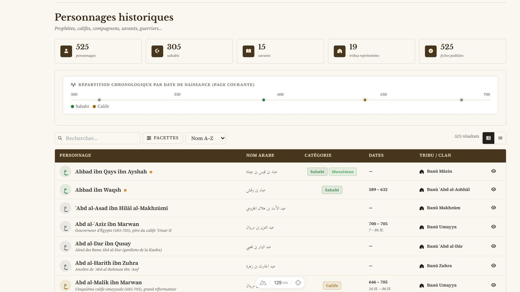The width and height of the screenshot is (520, 292).
Task: Switch to the grid card view
Action: coord(500,138)
